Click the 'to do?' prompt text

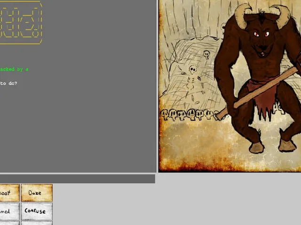pos(8,83)
